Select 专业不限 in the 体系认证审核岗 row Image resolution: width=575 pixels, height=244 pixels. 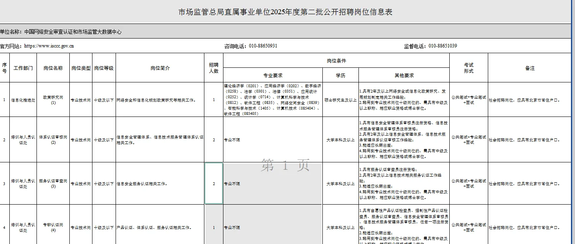point(273,140)
